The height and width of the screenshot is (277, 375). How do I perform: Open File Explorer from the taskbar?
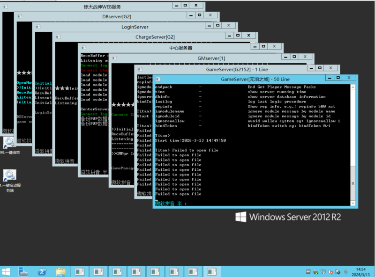60,271
